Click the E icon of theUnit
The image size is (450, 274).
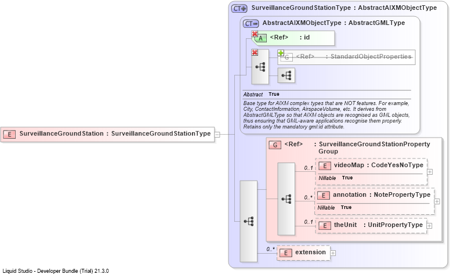tap(325, 225)
